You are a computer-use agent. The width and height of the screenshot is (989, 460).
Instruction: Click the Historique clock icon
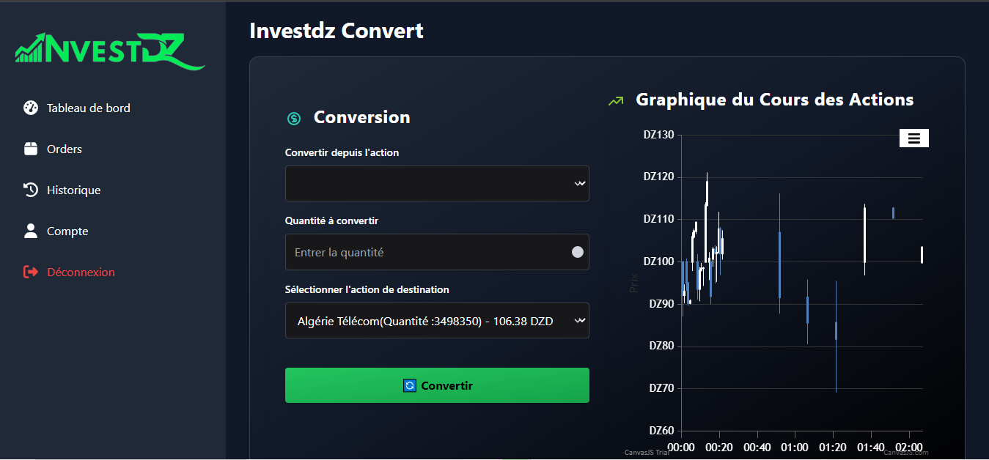coord(31,190)
